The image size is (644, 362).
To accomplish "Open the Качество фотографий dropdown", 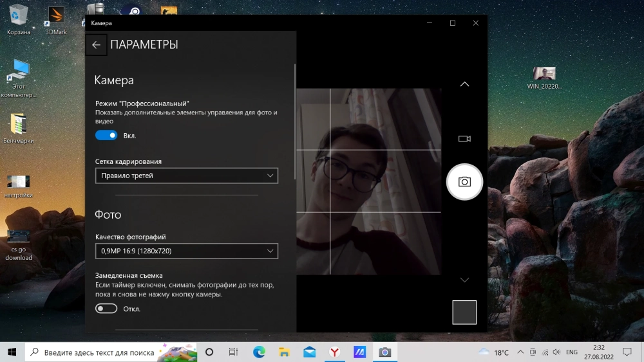I will click(x=186, y=251).
